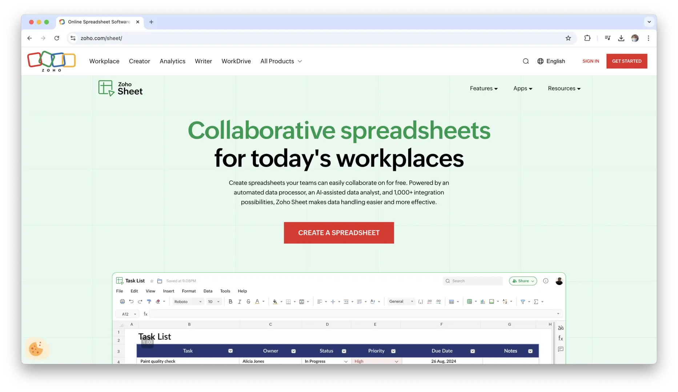Toggle the Owner column filter button
The image size is (678, 392).
coord(293,351)
